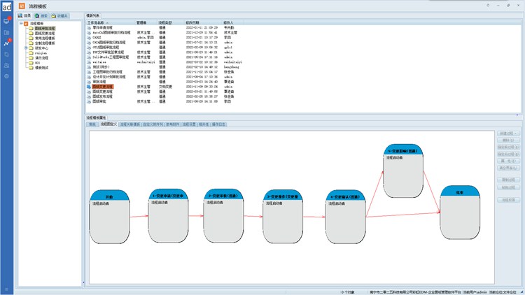Click the copy documents icon in sidebar
The image size is (525, 295).
click(6, 54)
